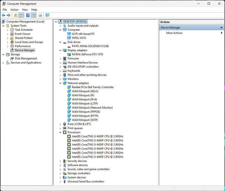225x191 pixels.
Task: Select WAN Miniport (L2TP)
Action: [x=85, y=104]
